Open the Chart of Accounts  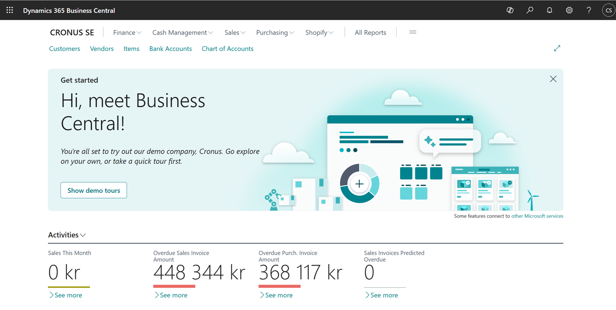point(228,49)
